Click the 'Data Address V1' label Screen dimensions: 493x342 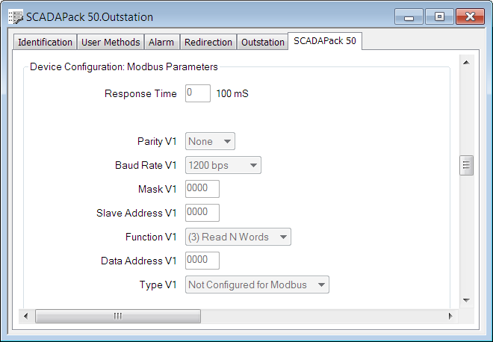(139, 261)
